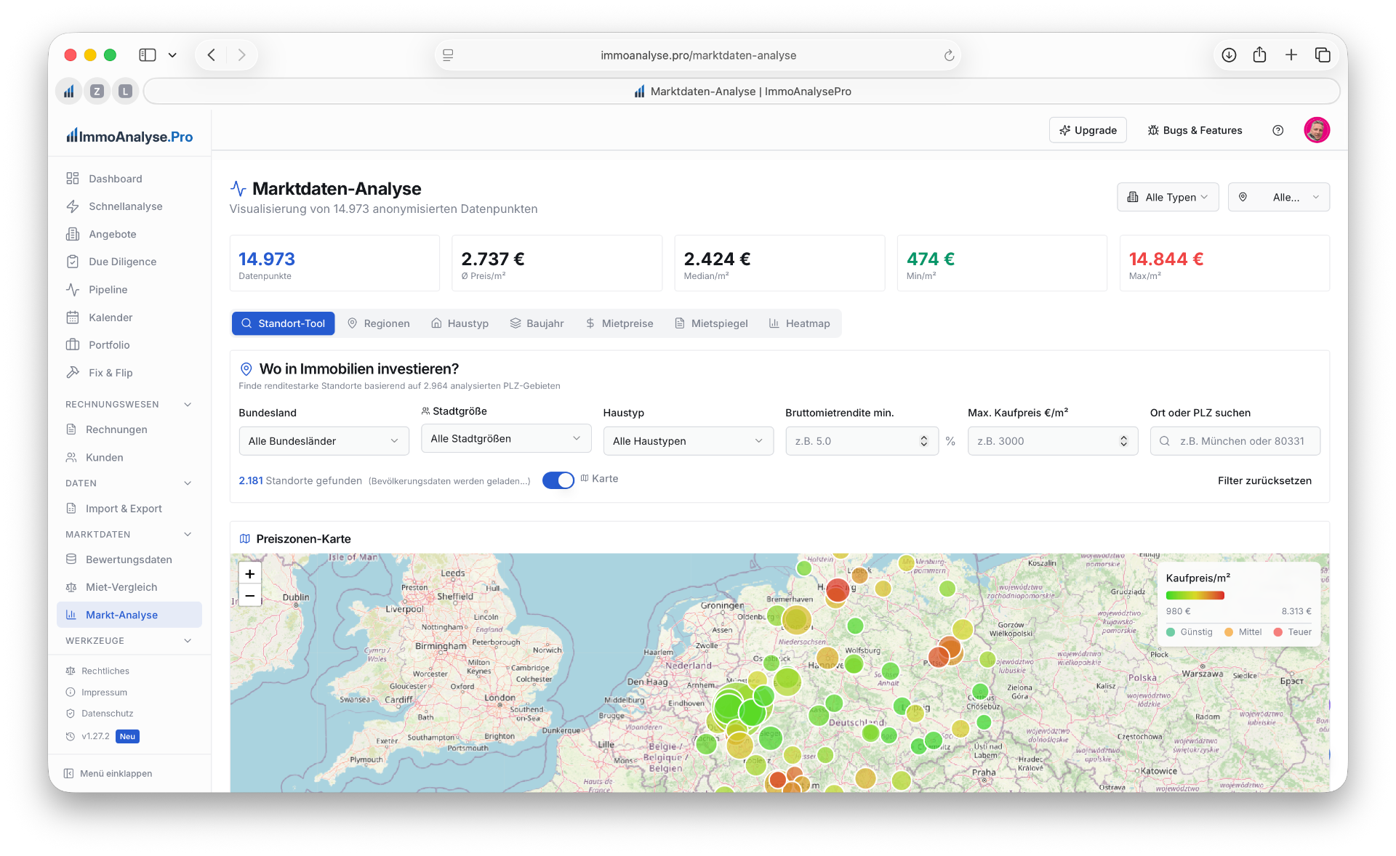The height and width of the screenshot is (856, 1396).
Task: Collapse the Werkzeuge sidebar section
Action: click(x=129, y=641)
